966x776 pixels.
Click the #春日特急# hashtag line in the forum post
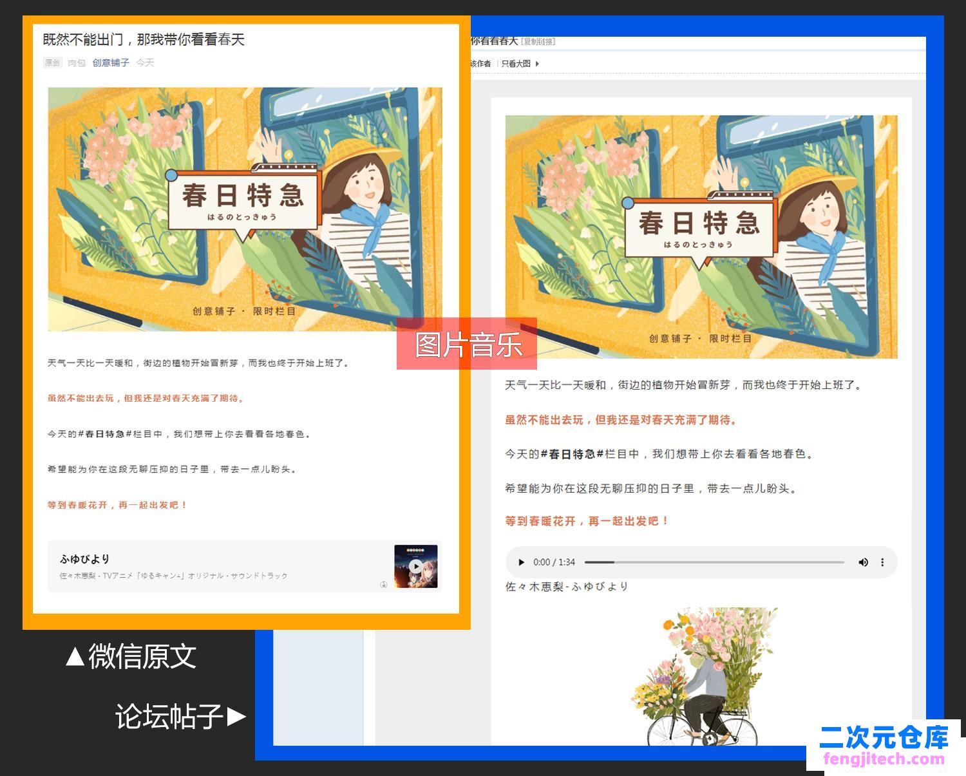[x=660, y=454]
